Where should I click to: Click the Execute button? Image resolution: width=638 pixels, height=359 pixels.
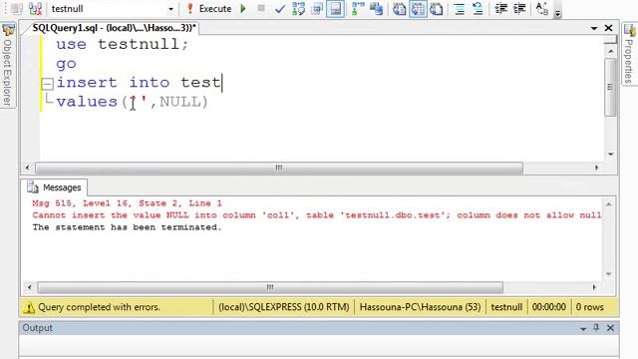click(x=208, y=9)
